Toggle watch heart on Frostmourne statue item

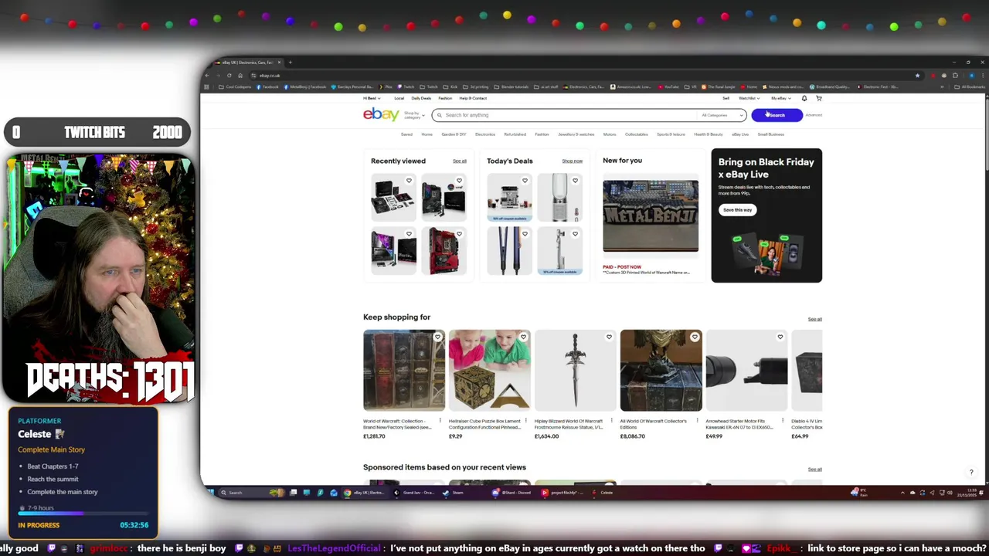pyautogui.click(x=609, y=337)
